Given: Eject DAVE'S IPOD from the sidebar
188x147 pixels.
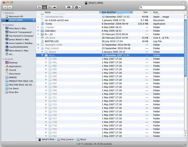Looking at the screenshot, I should click(34, 20).
